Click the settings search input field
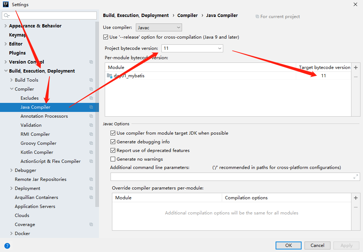Viewport: 363px width, 252px height. pos(49,16)
